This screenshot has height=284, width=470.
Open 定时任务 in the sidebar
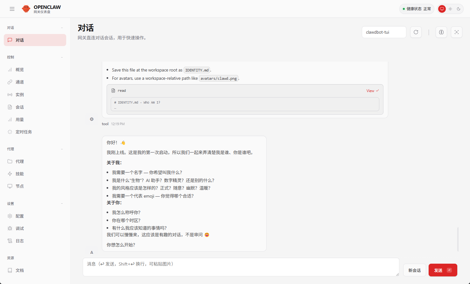point(24,132)
